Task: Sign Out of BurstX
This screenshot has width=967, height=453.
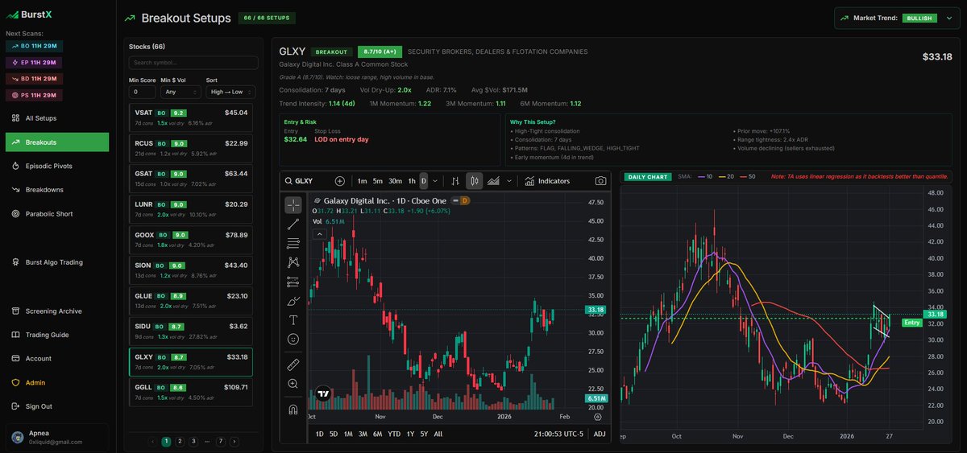Action: [56, 406]
